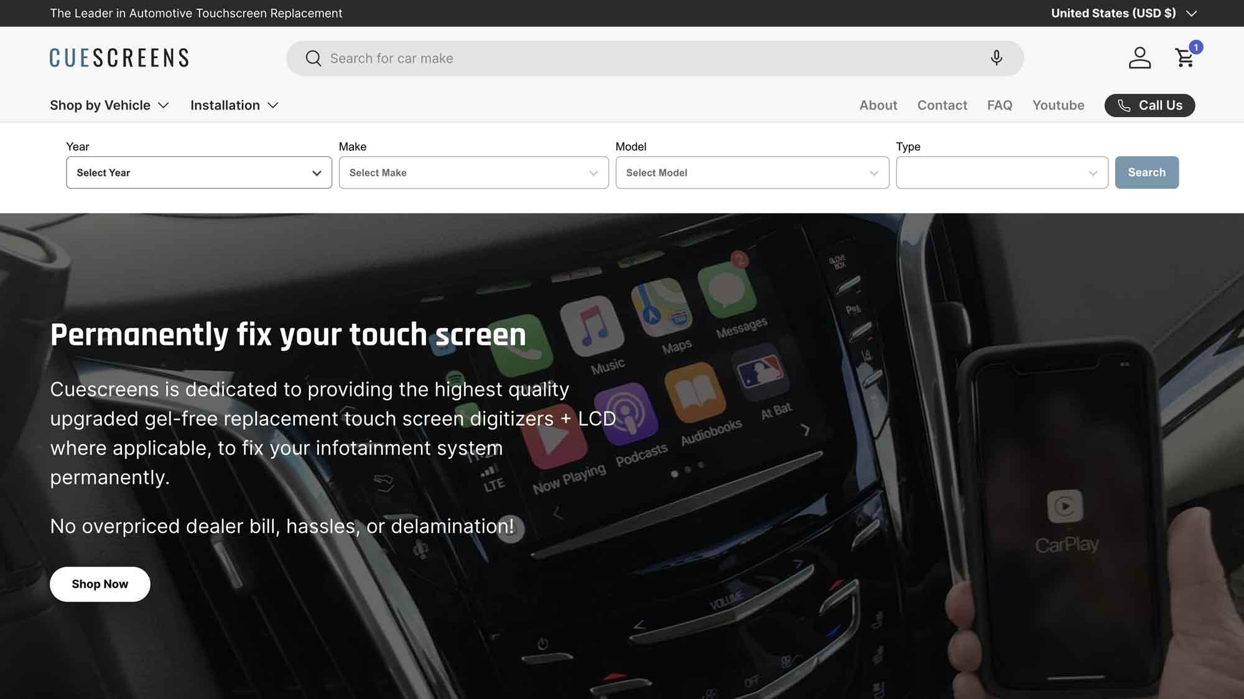The image size is (1244, 699).
Task: Open United States (USD $) currency selector
Action: 1123,13
